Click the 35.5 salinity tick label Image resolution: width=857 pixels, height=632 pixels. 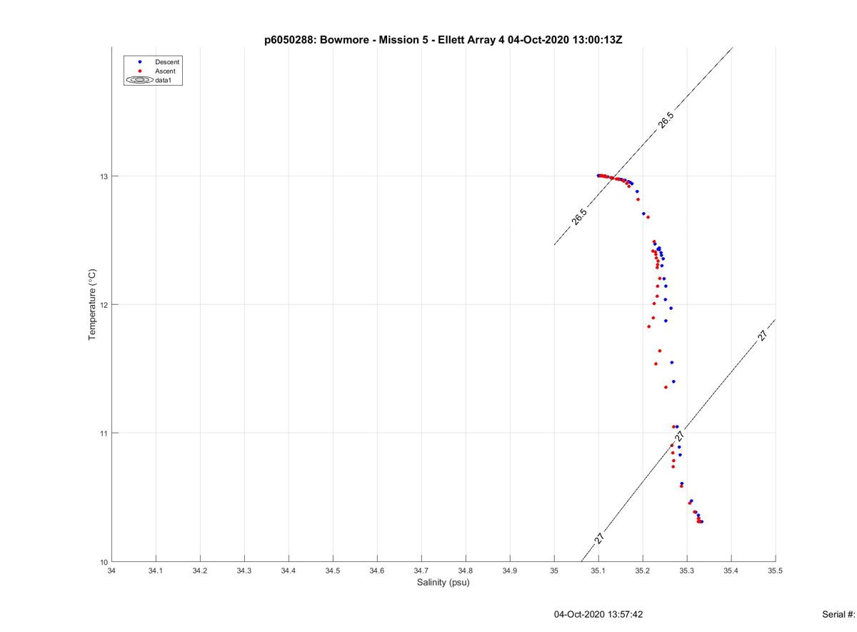tap(776, 571)
